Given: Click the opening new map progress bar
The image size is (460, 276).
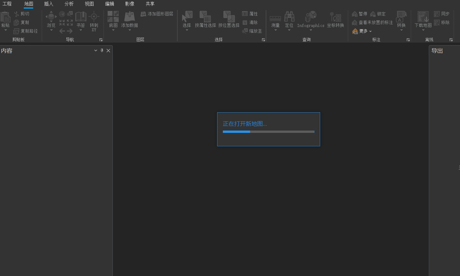Looking at the screenshot, I should pyautogui.click(x=269, y=132).
